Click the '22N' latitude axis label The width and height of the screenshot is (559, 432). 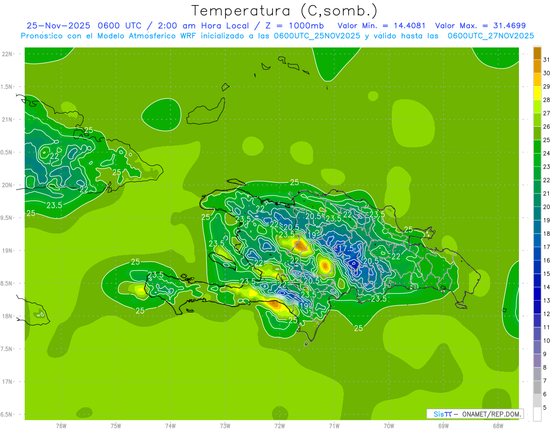point(7,54)
